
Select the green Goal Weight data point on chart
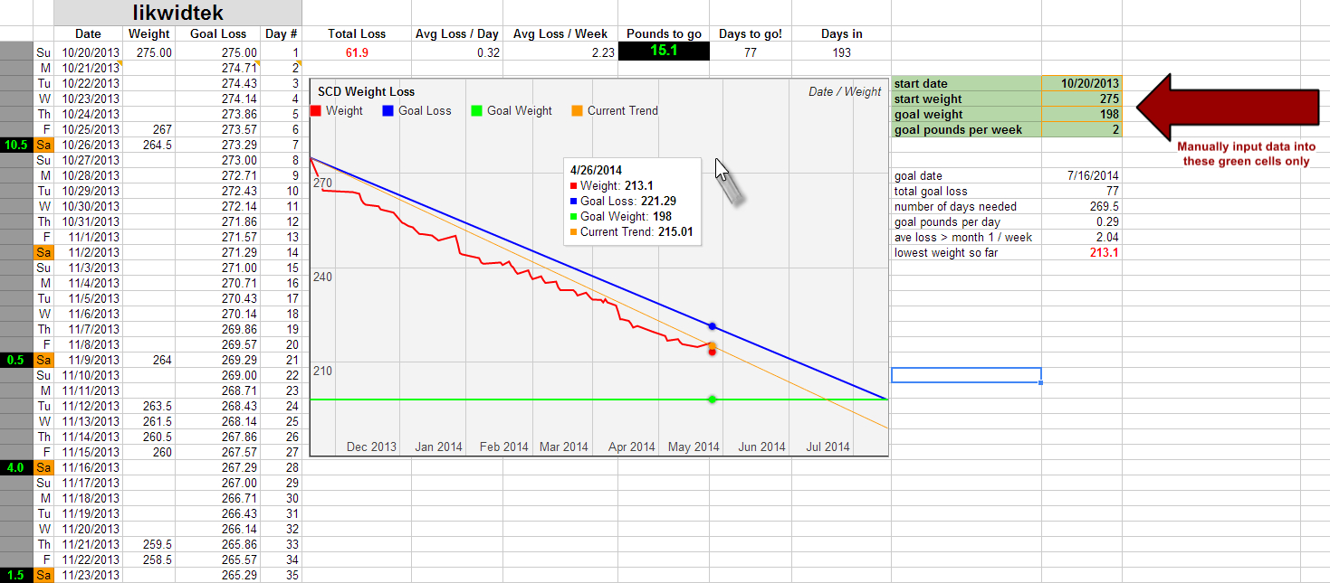pos(713,399)
